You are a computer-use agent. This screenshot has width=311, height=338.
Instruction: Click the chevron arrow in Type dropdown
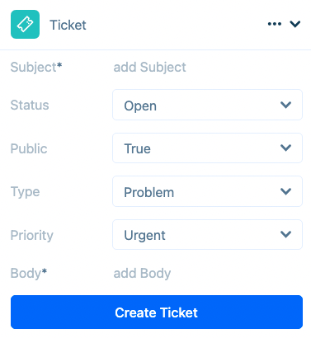click(285, 191)
